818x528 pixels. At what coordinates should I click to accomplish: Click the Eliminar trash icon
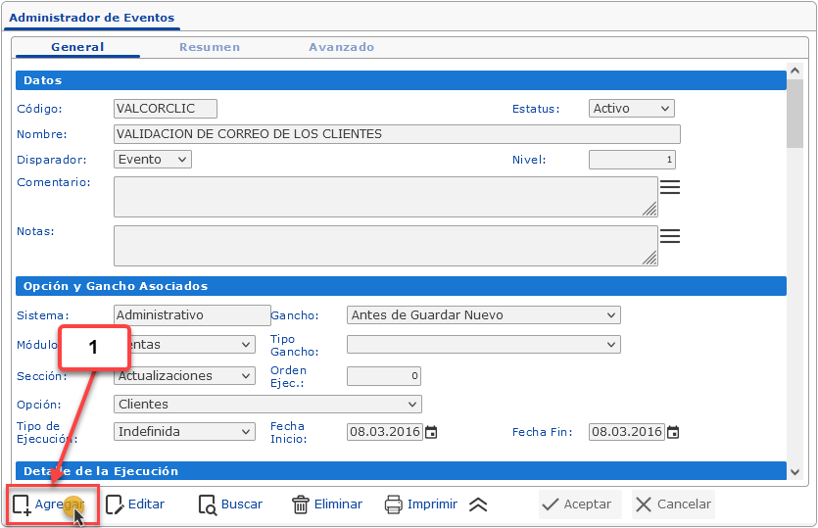301,505
